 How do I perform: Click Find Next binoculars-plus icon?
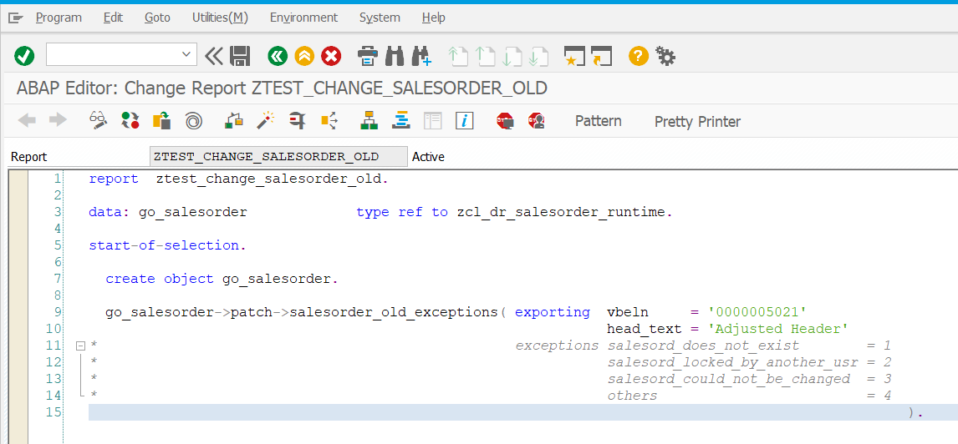[x=422, y=56]
